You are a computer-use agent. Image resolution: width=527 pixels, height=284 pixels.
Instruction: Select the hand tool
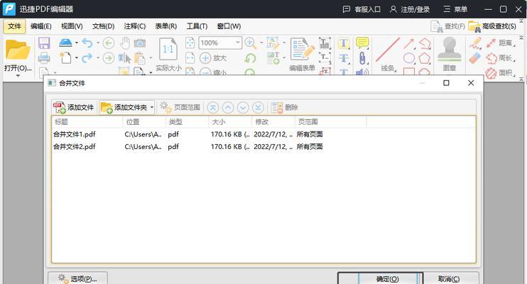[125, 43]
